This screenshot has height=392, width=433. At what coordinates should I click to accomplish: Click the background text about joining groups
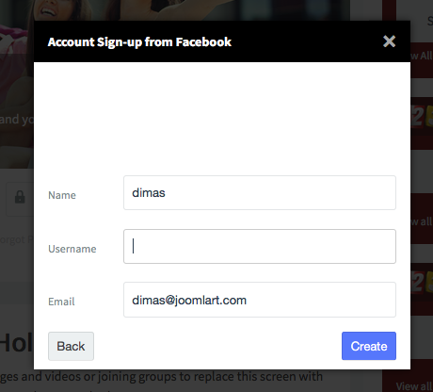point(161,376)
